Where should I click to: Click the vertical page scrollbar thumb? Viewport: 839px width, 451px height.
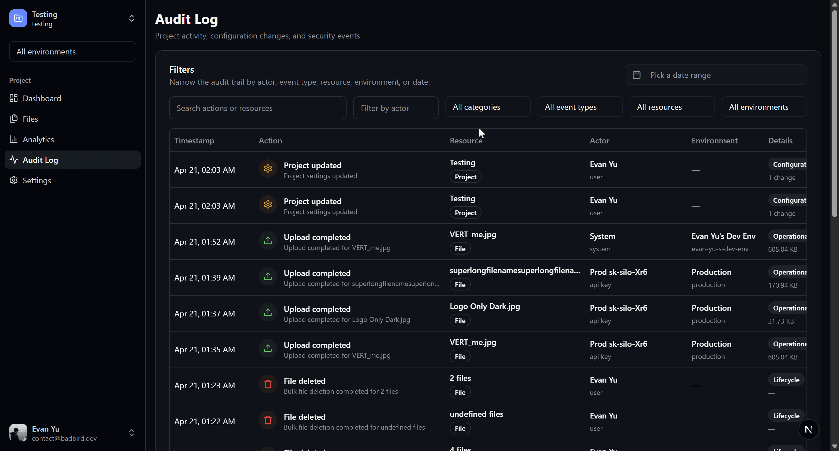834,113
